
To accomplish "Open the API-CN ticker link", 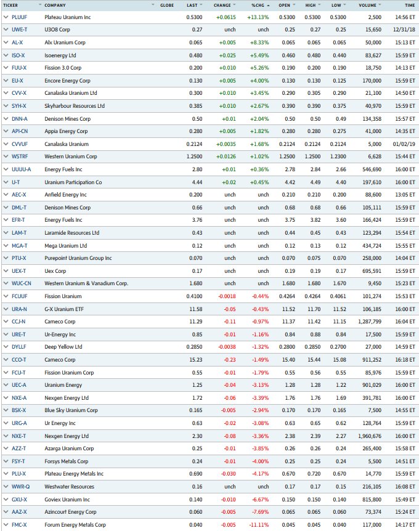I will [20, 131].
